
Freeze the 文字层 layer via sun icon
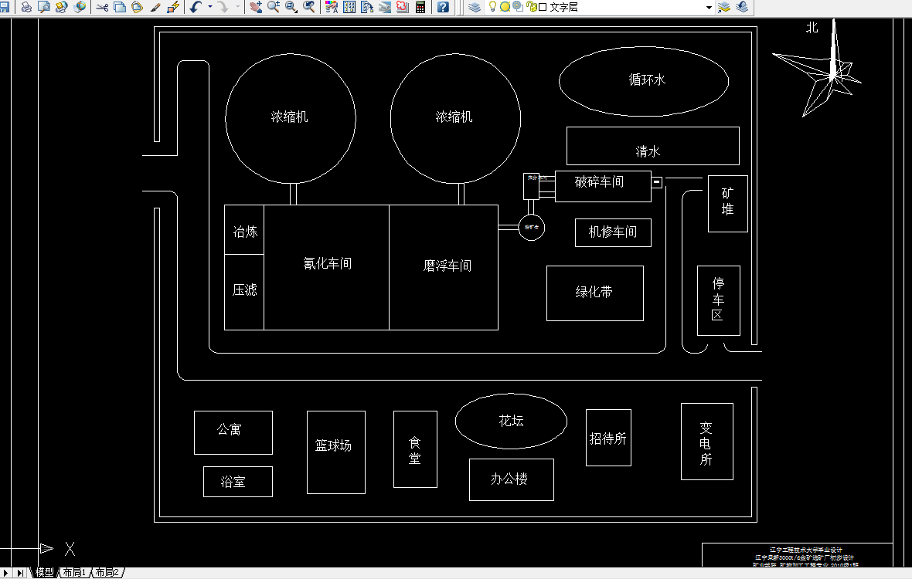[x=505, y=8]
